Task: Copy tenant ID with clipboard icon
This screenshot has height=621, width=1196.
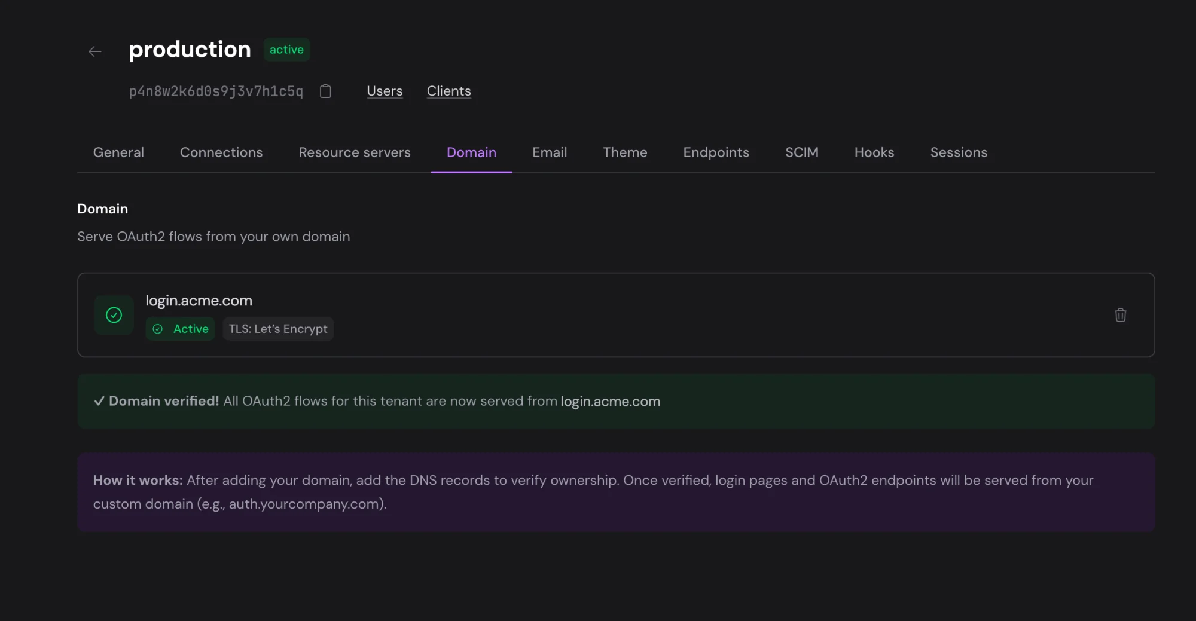Action: pos(325,91)
